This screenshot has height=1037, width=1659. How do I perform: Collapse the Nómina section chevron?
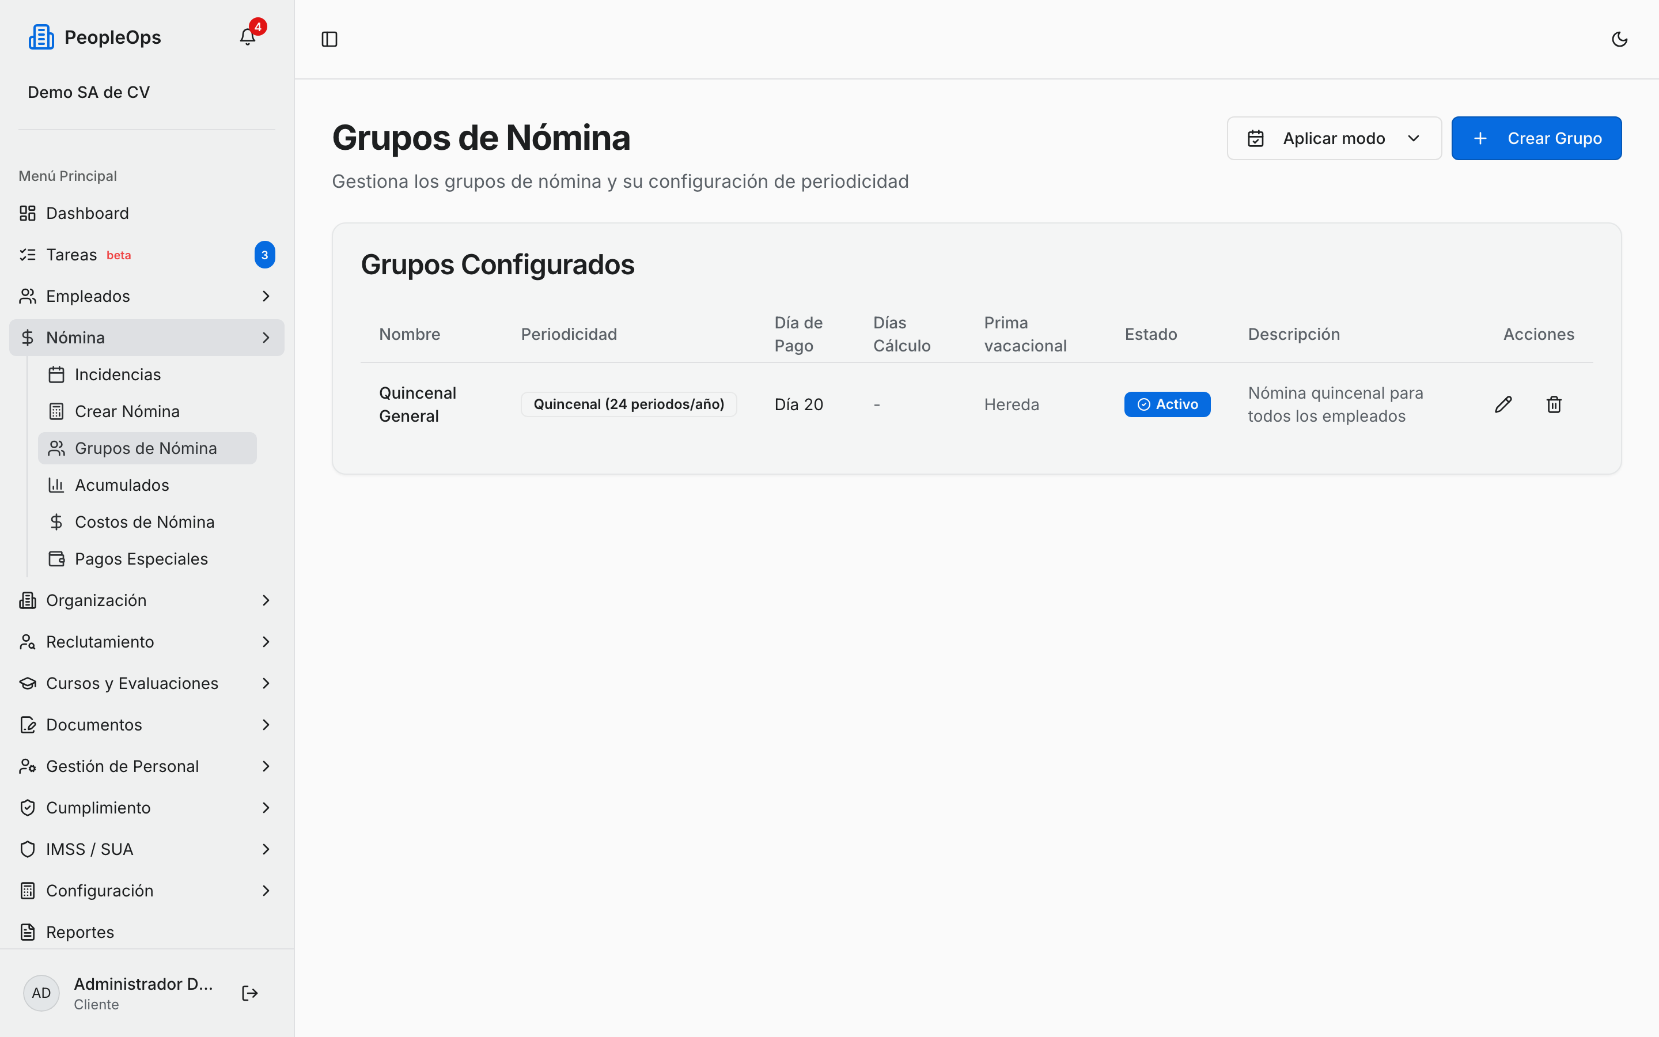pos(266,338)
